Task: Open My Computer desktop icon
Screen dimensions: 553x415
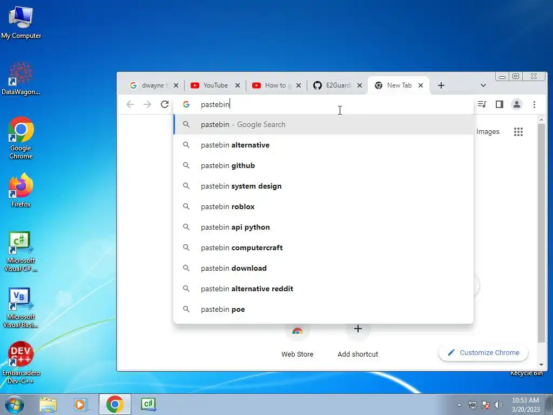Action: click(21, 22)
